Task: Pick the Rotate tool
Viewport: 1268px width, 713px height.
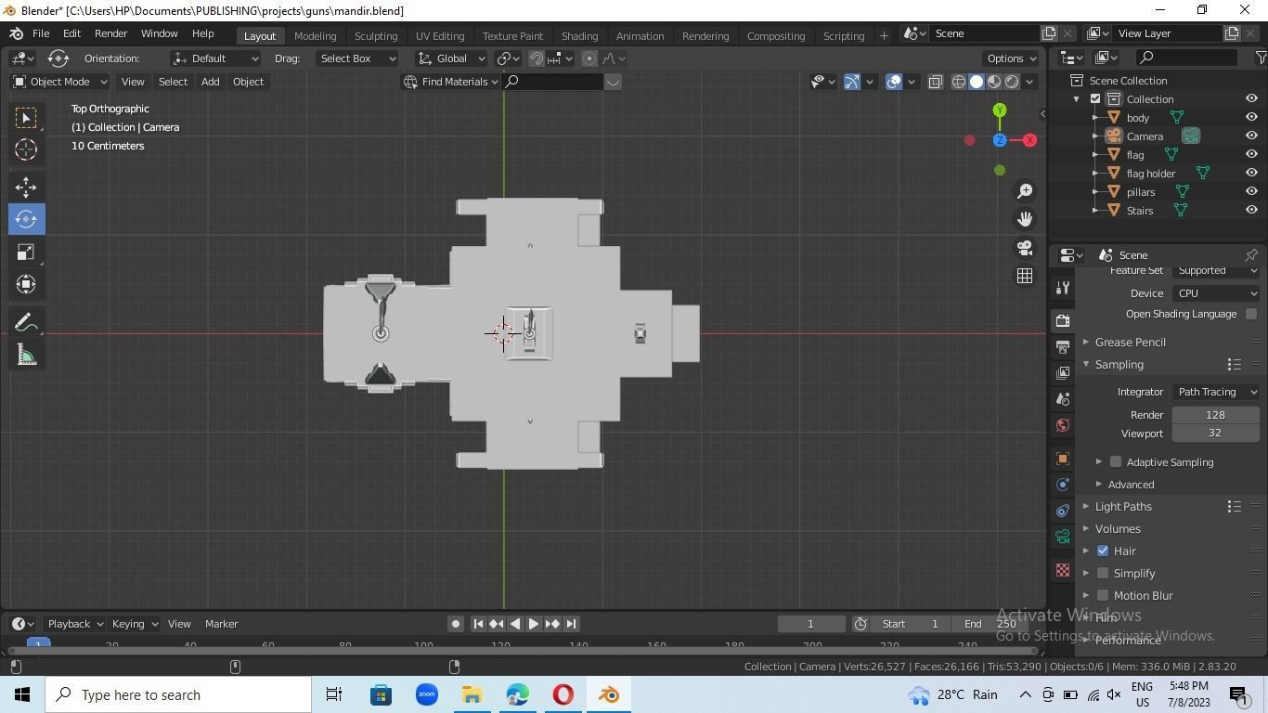Action: pos(26,219)
